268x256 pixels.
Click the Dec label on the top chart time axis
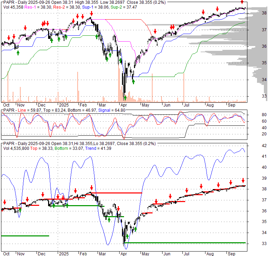coord(42,105)
